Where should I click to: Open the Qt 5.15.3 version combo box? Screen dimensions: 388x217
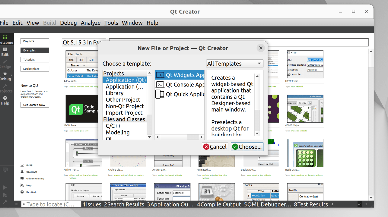pos(84,42)
